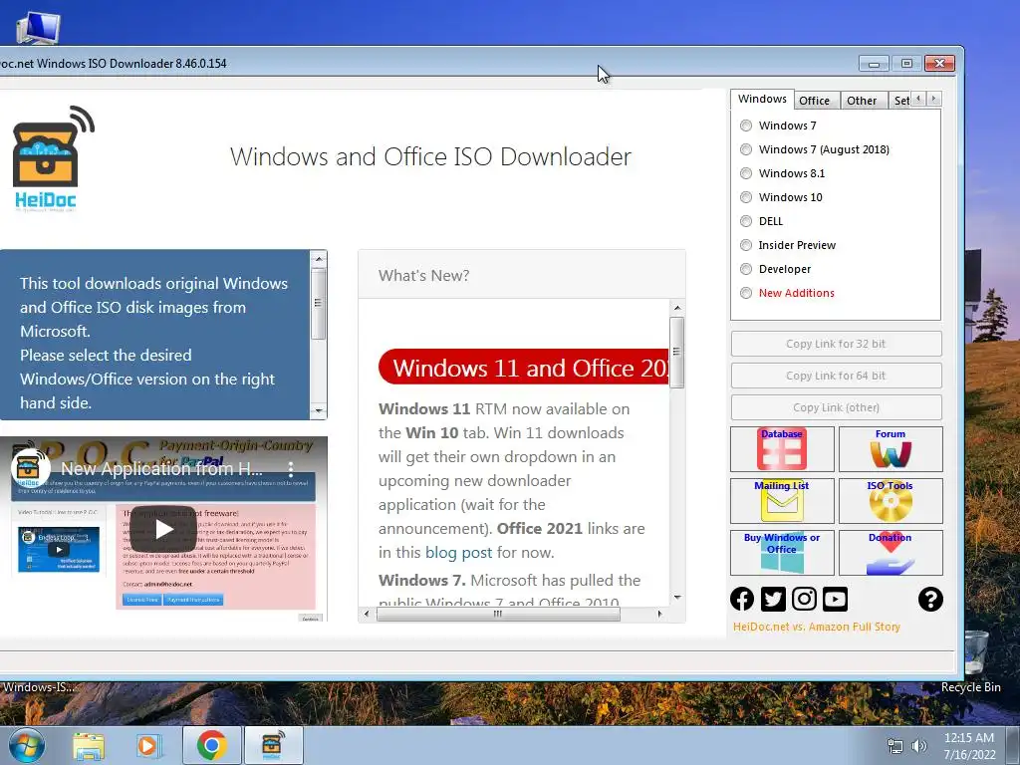Viewport: 1020px width, 765px height.
Task: Click Buy Windows or Office button
Action: 782,552
